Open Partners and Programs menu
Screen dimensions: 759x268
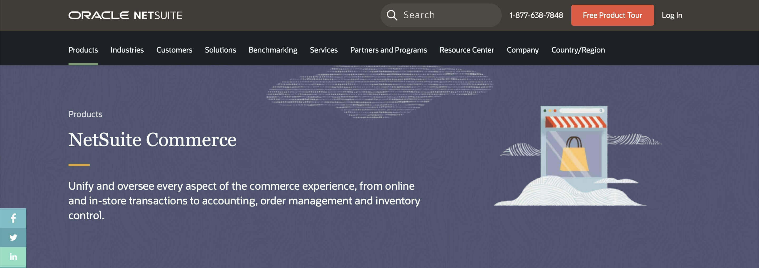tap(388, 50)
